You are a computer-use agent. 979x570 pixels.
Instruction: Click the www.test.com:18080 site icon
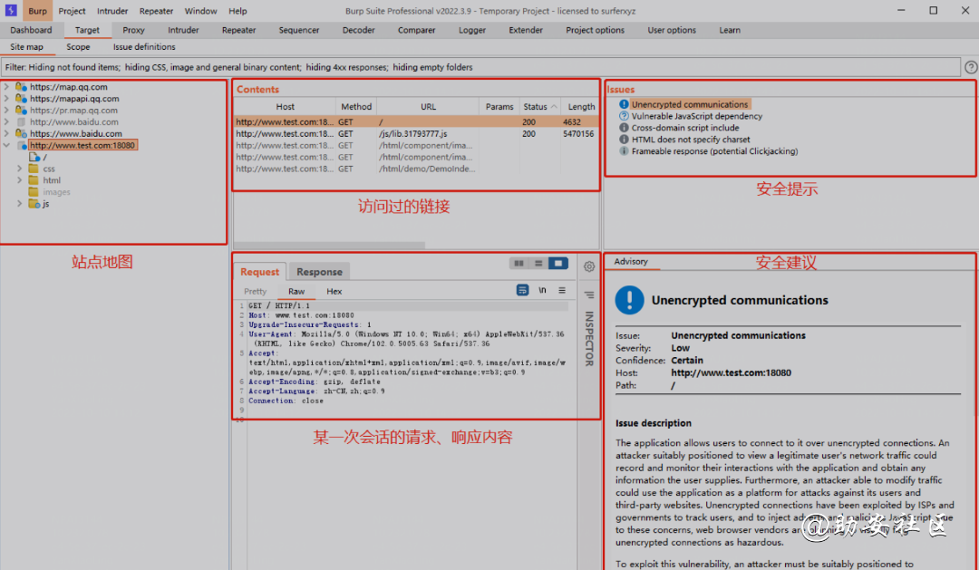tap(22, 146)
